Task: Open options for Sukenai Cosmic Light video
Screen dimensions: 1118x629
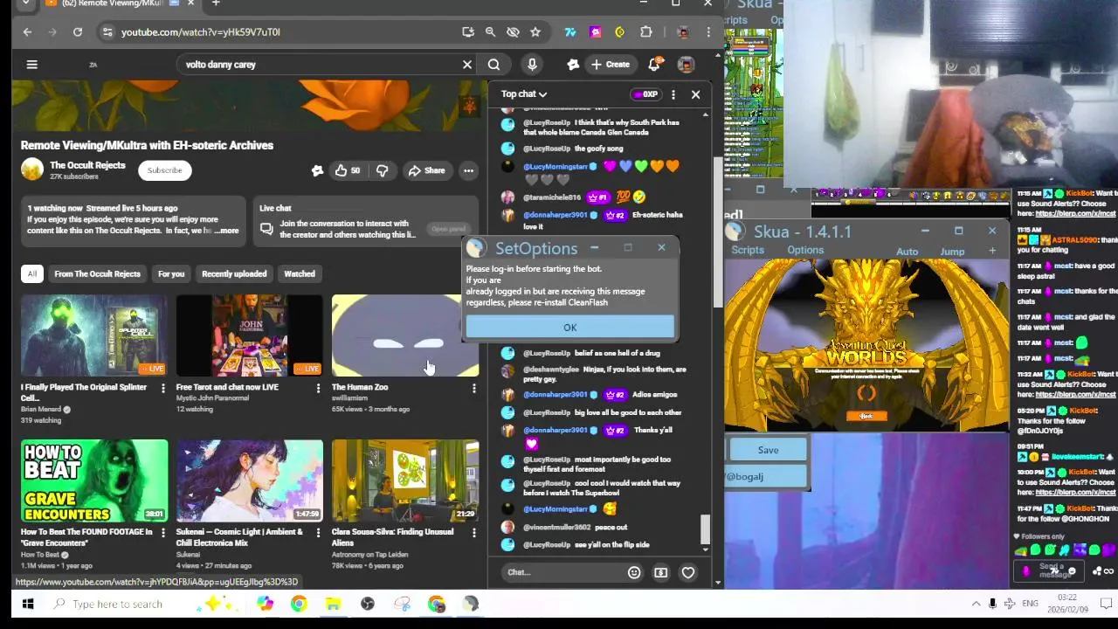Action: pyautogui.click(x=318, y=532)
